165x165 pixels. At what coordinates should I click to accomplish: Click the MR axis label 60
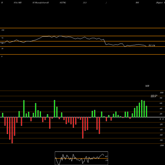pyautogui.click(x=161, y=103)
